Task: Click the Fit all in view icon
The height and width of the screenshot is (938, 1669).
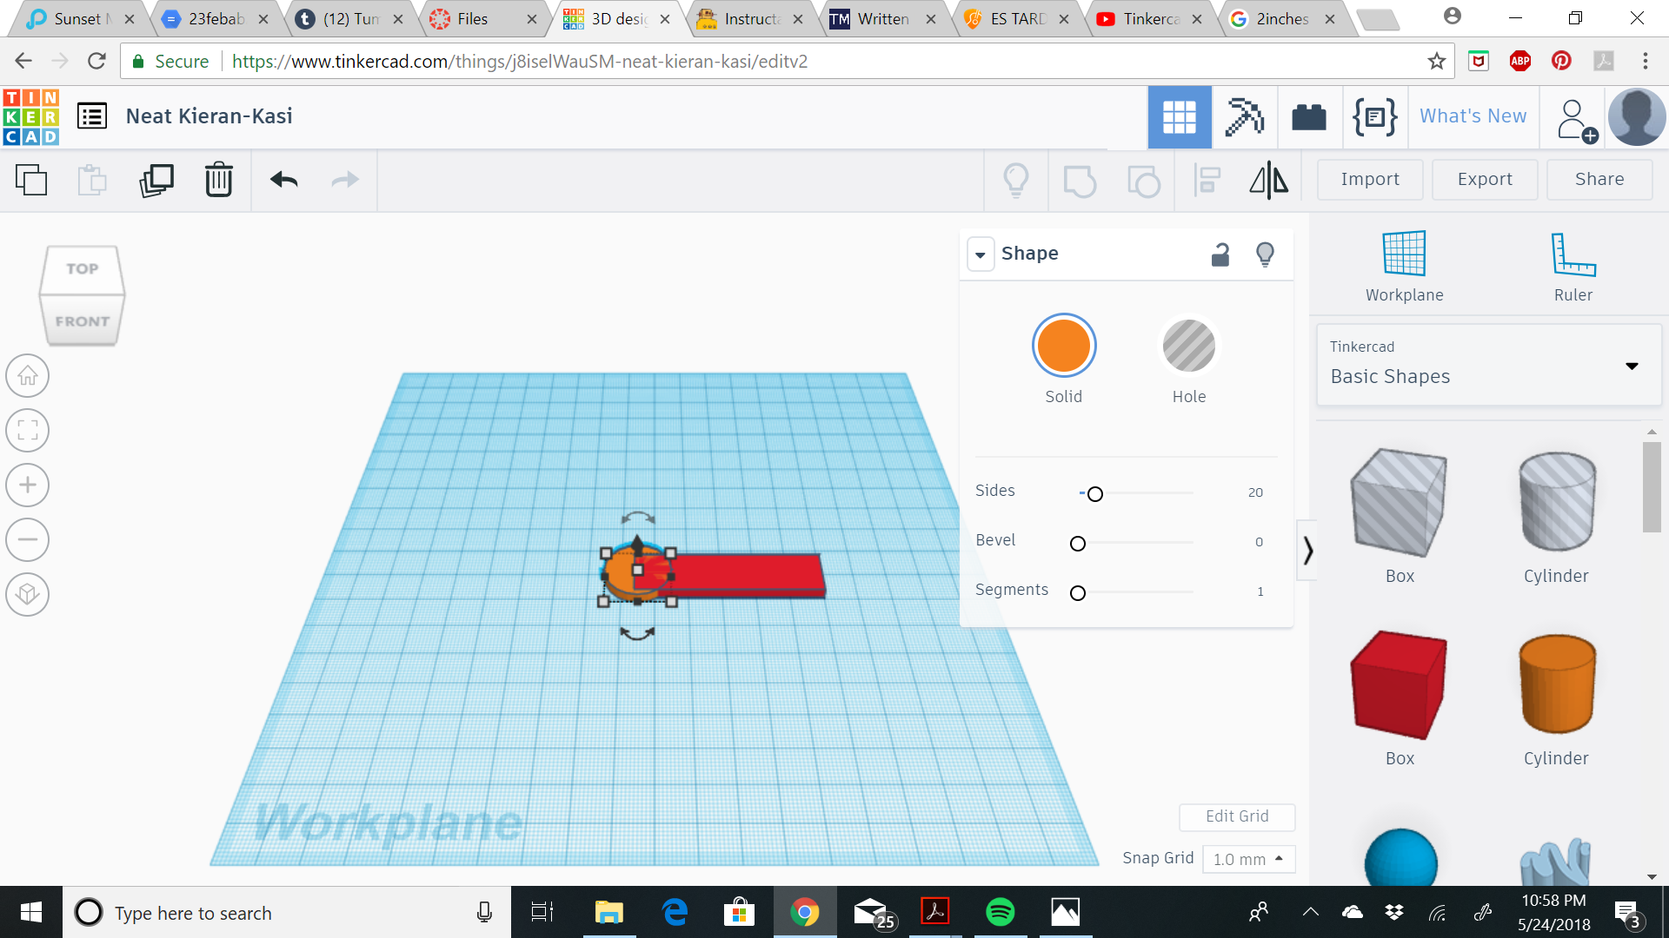Action: tap(28, 431)
